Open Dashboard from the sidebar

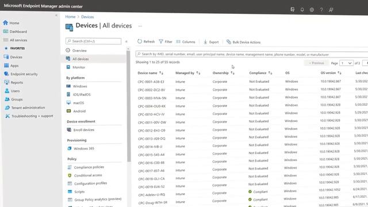point(16,32)
